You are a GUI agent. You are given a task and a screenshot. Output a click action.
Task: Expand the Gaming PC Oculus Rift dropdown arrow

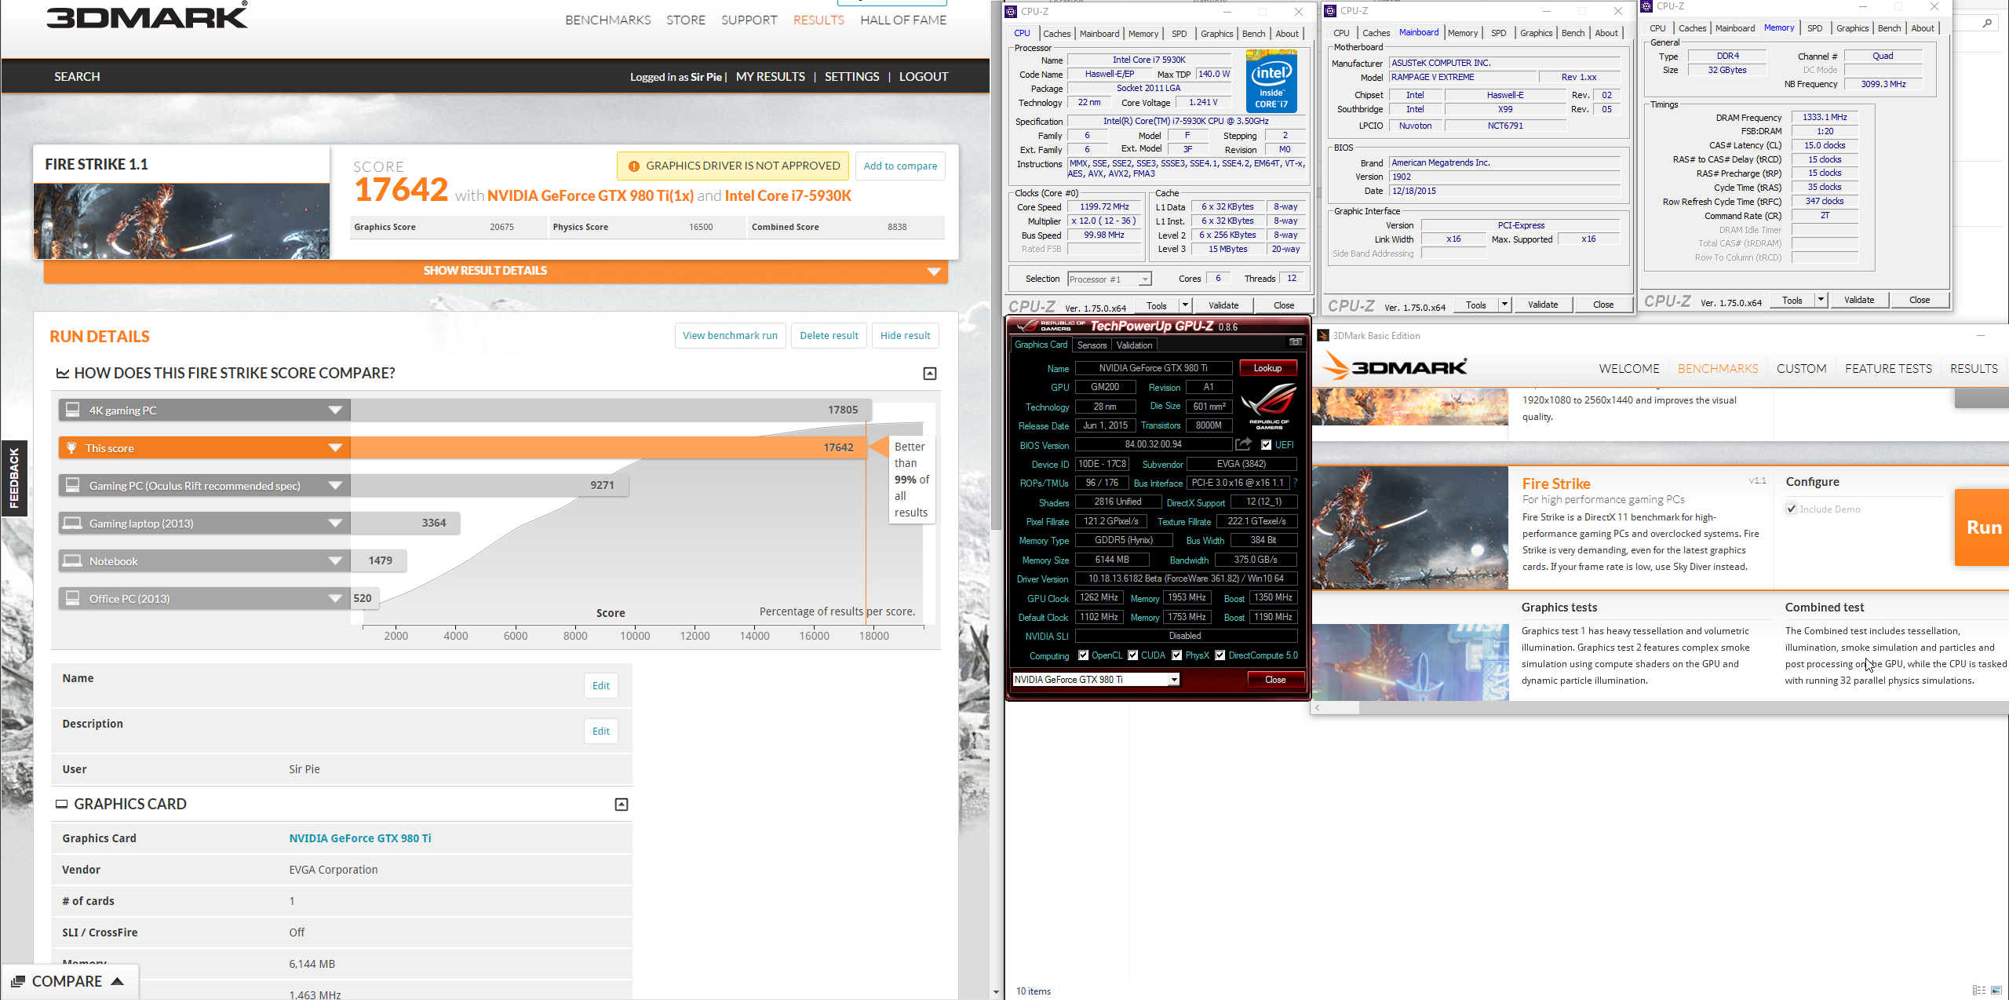pos(335,485)
